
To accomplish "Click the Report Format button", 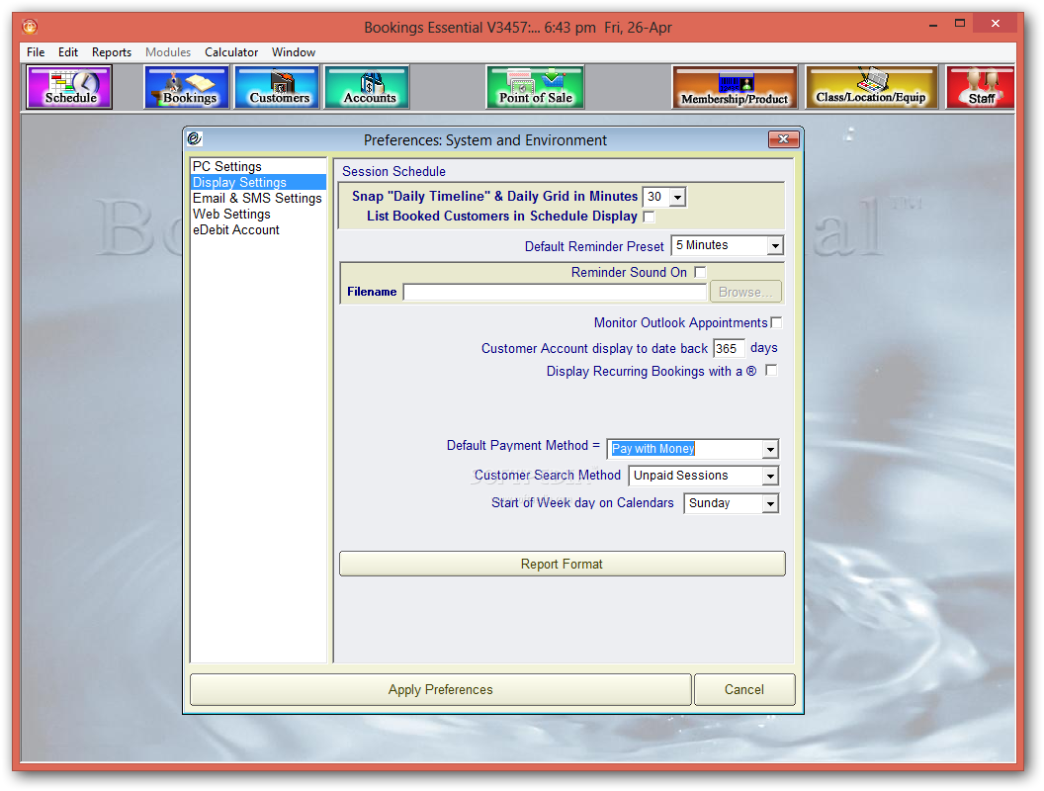I will (x=562, y=564).
